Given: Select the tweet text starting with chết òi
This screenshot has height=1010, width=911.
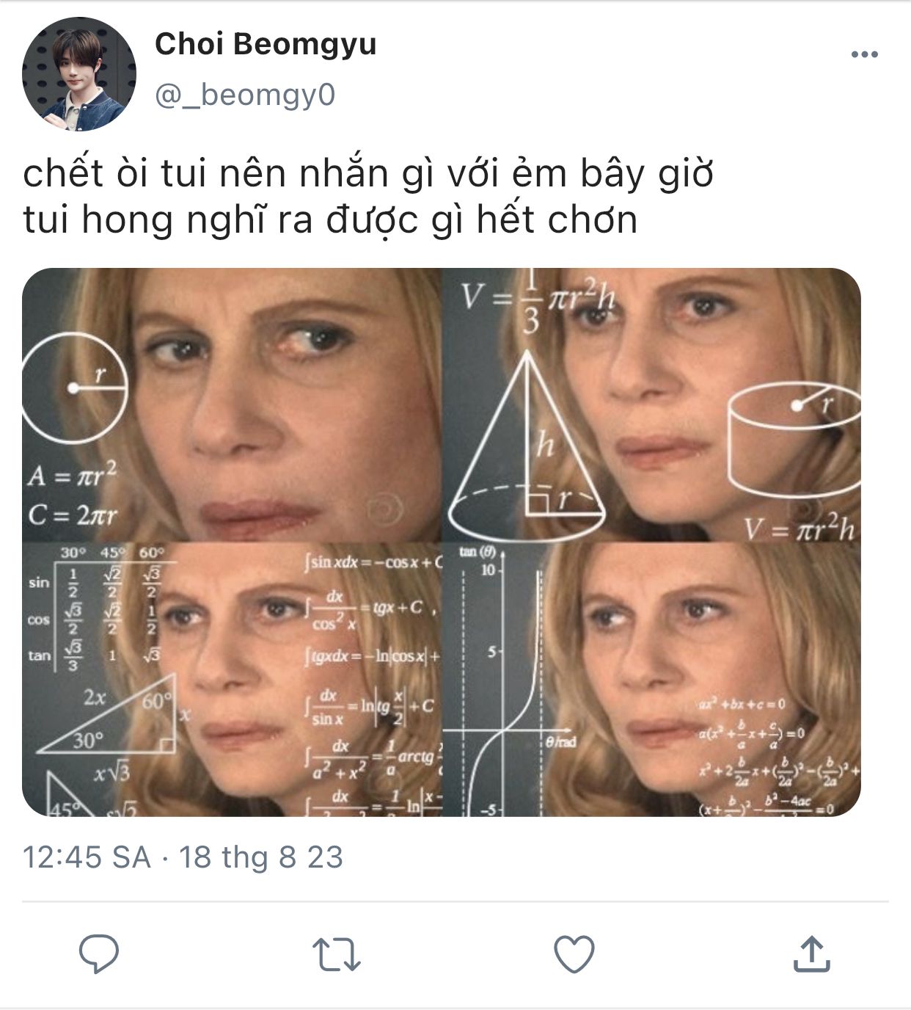Looking at the screenshot, I should 368,174.
